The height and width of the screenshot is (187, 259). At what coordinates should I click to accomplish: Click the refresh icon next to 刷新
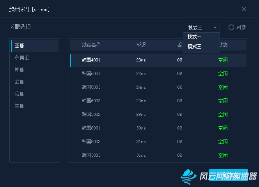click(231, 27)
